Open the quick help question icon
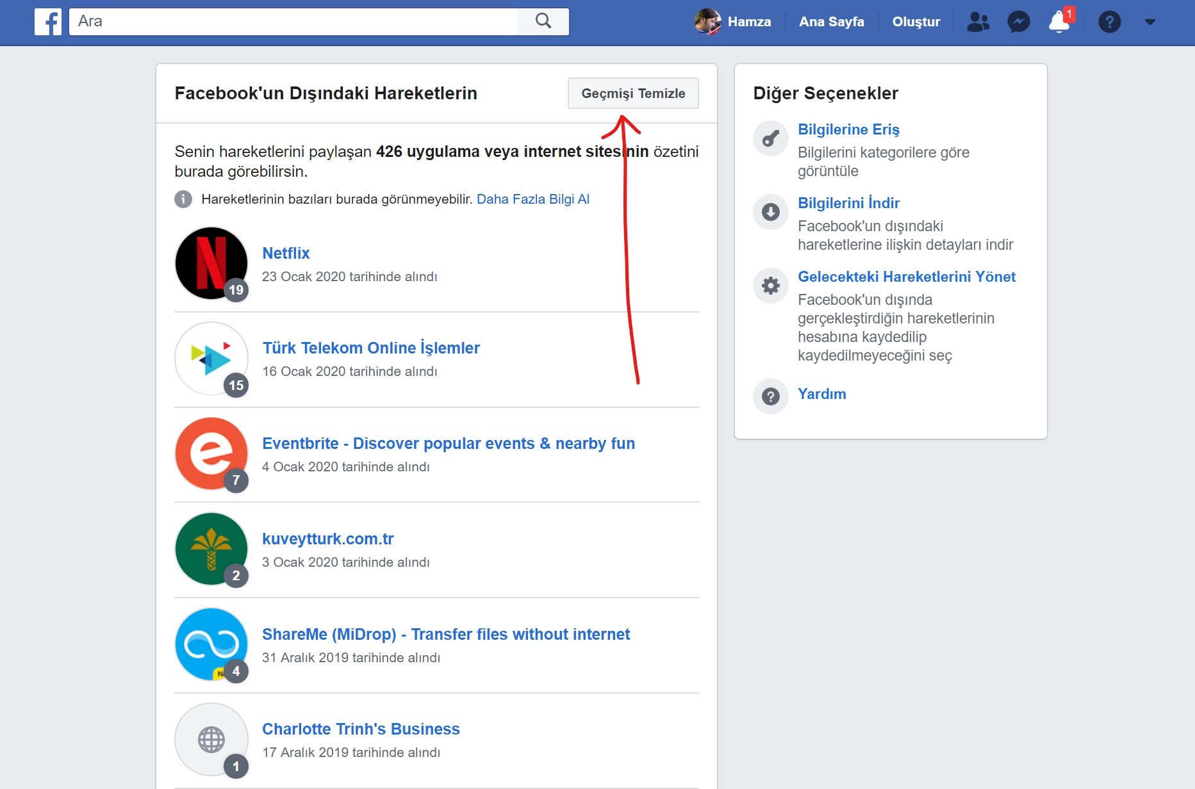1195x789 pixels. 1109,22
